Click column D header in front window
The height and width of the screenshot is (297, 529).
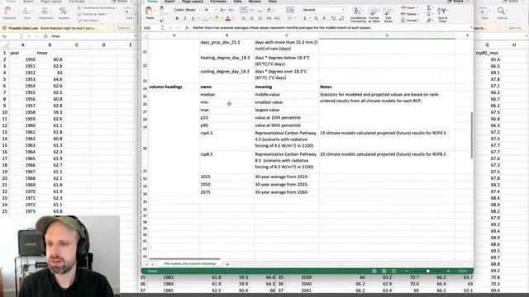pos(387,35)
